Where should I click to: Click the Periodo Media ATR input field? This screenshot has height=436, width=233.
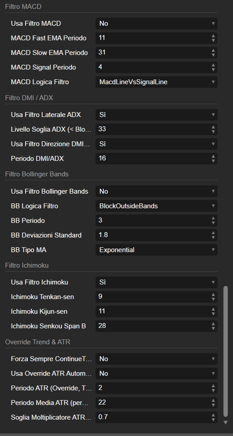click(x=152, y=403)
